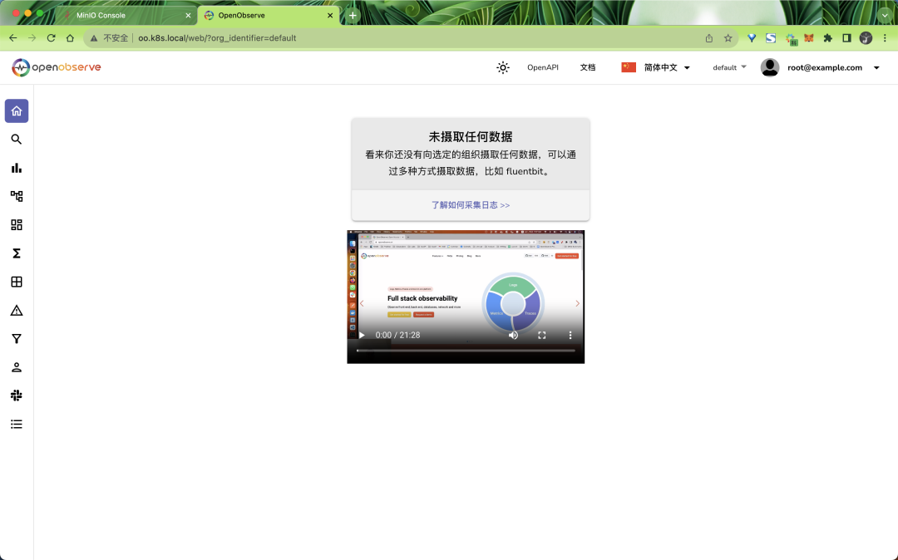The width and height of the screenshot is (898, 560).
Task: Select the Metrics icon in sidebar
Action: [17, 168]
